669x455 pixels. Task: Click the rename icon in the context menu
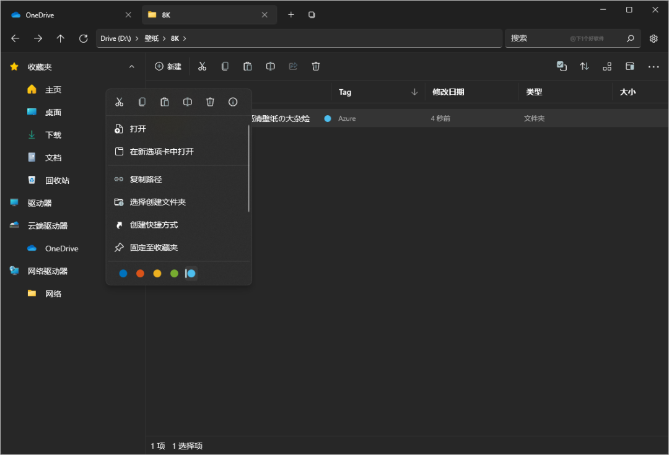188,102
